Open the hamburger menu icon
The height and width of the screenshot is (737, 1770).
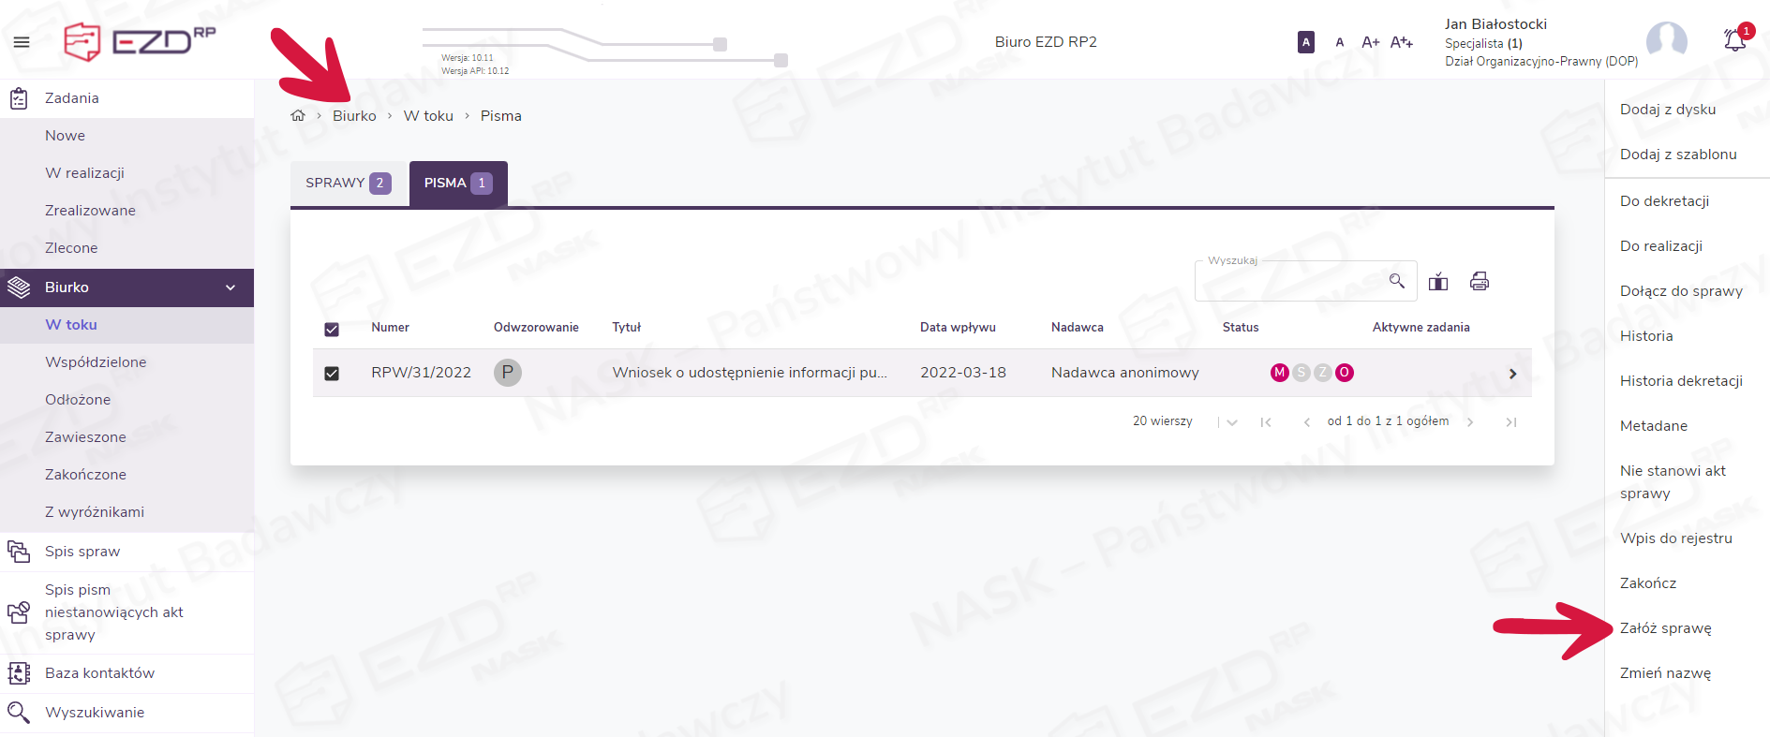(21, 42)
